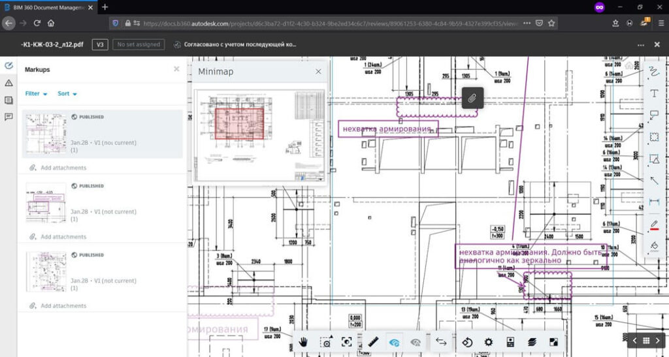669x357 pixels.
Task: Open the fill bucket color option
Action: [653, 246]
